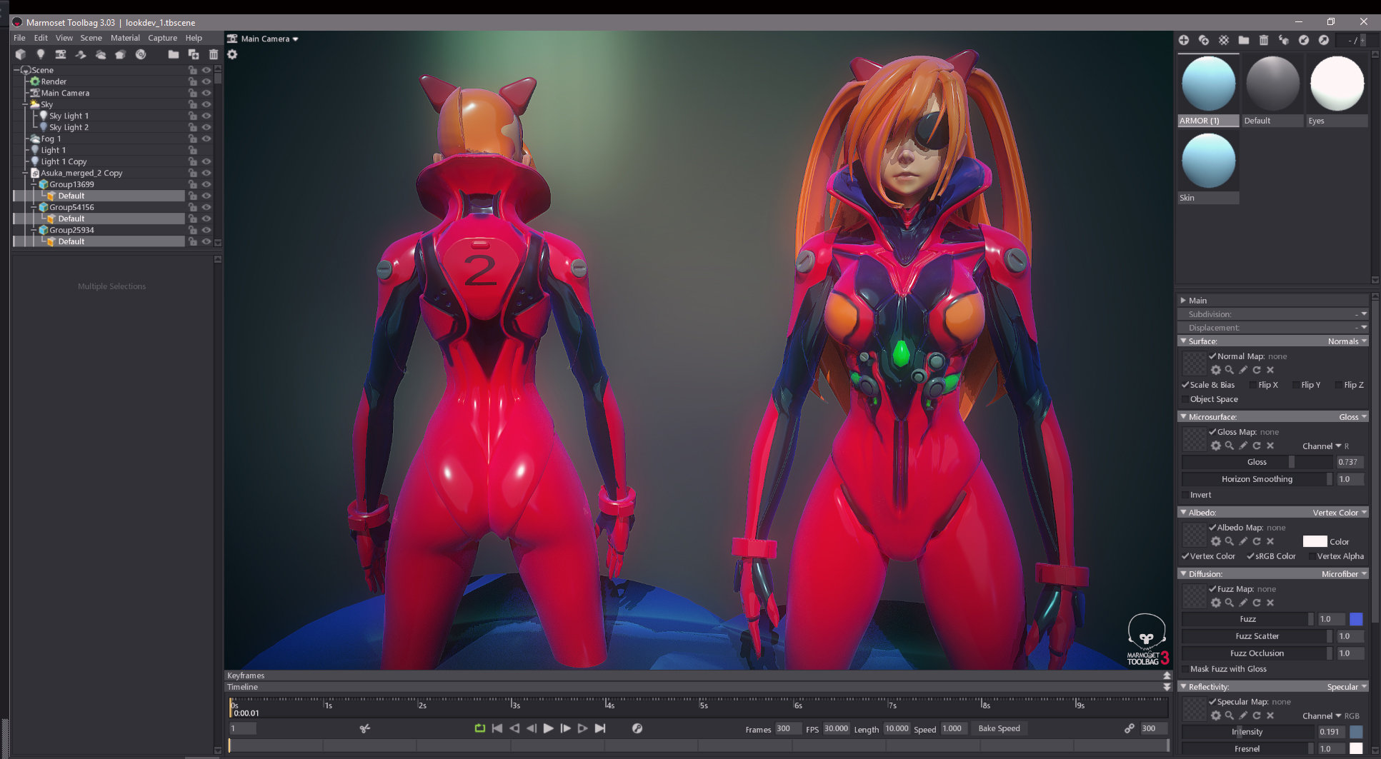This screenshot has width=1381, height=759.
Task: Click the scissors keyframe icon
Action: [x=365, y=728]
